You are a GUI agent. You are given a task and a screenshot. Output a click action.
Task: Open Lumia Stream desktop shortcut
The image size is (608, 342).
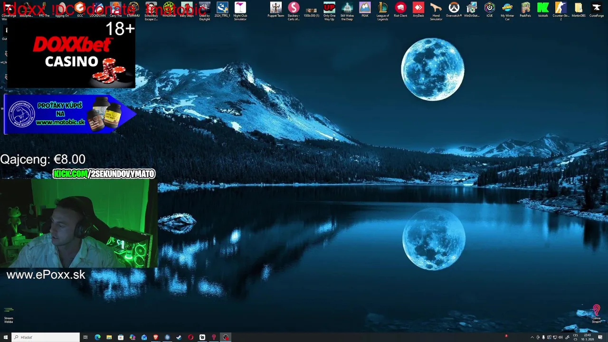597,314
